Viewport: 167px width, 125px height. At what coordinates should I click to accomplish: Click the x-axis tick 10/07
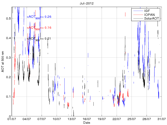[x=57, y=119]
